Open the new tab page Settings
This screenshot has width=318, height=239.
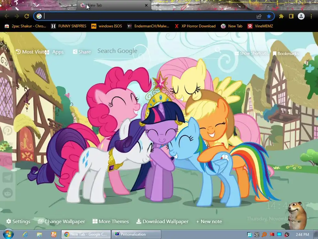(x=18, y=221)
